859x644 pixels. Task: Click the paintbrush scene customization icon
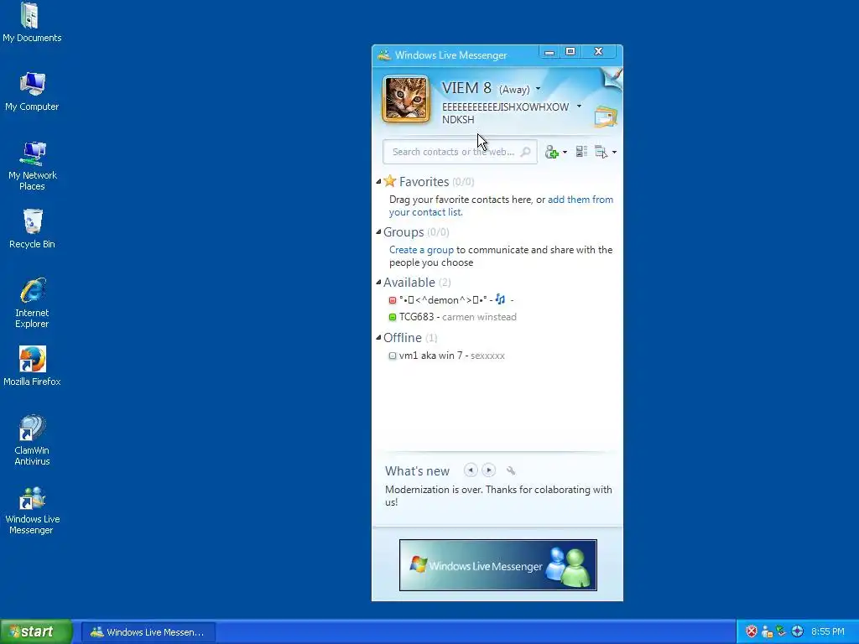pos(612,78)
